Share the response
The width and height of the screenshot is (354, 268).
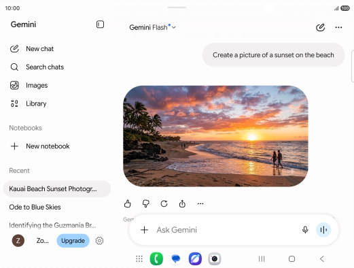click(x=182, y=203)
